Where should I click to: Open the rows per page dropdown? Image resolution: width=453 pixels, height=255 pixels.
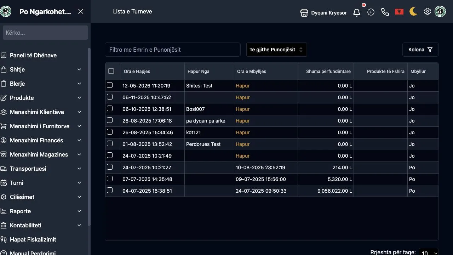coord(429,252)
